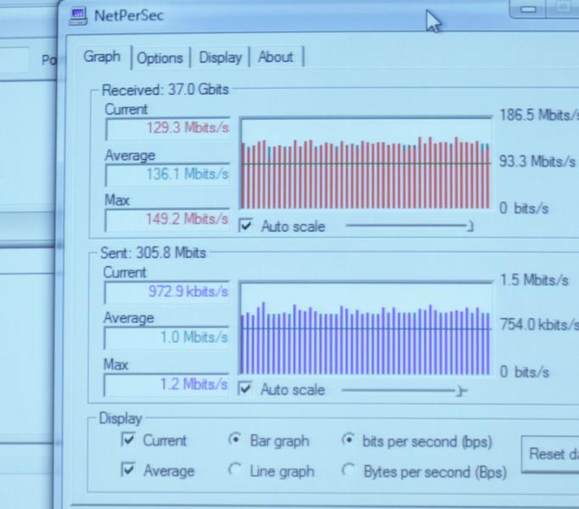Uncheck the Average display checkbox
The height and width of the screenshot is (509, 579).
coord(129,471)
